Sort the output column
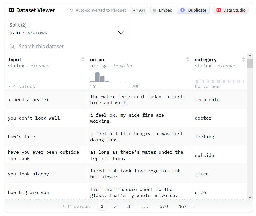Image resolution: width=256 pixels, height=216 pixels. 188,59
